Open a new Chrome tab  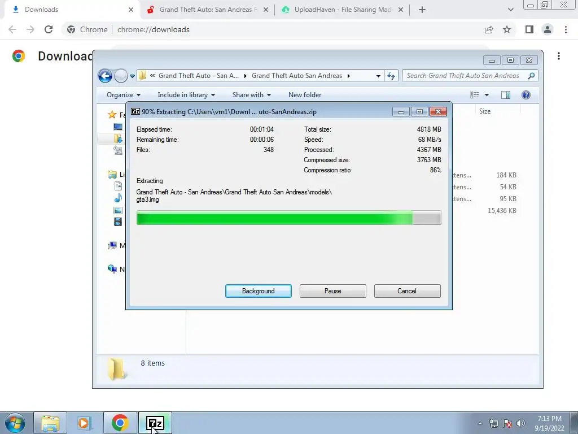tap(422, 10)
